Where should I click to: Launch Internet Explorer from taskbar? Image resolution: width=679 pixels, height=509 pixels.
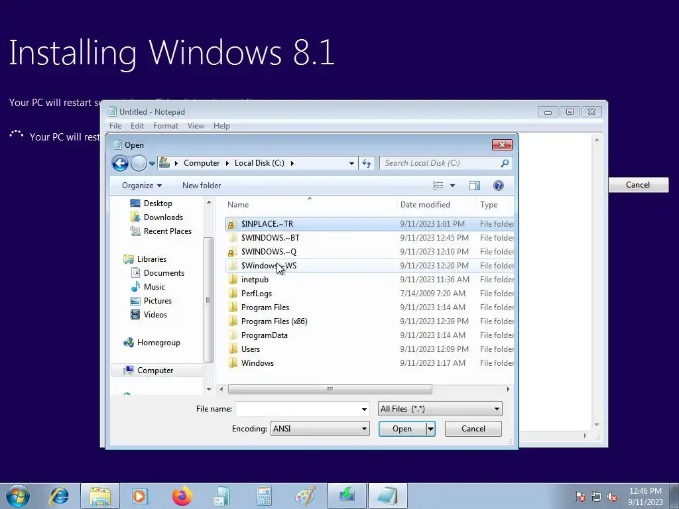(x=59, y=496)
